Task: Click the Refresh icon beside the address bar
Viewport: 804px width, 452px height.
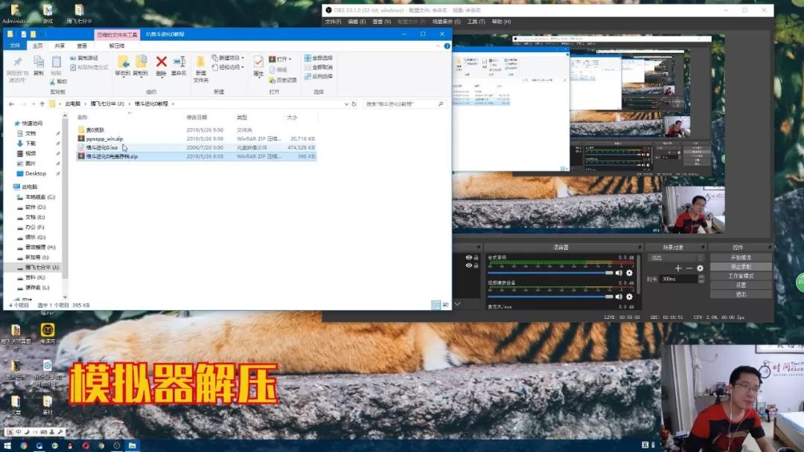Action: pyautogui.click(x=354, y=104)
